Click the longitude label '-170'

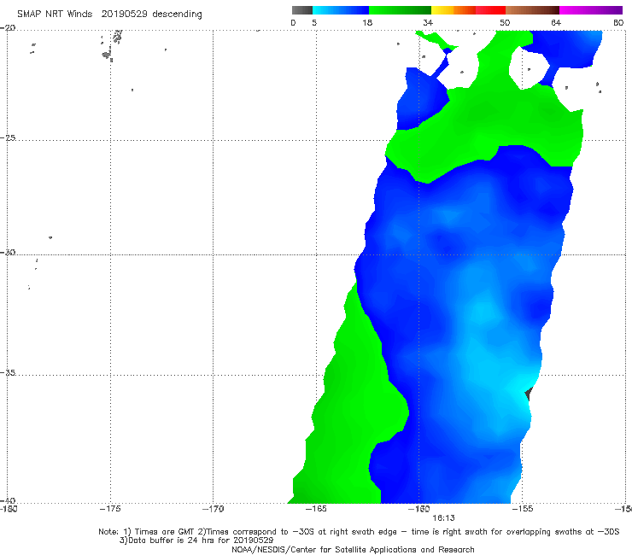pyautogui.click(x=214, y=509)
